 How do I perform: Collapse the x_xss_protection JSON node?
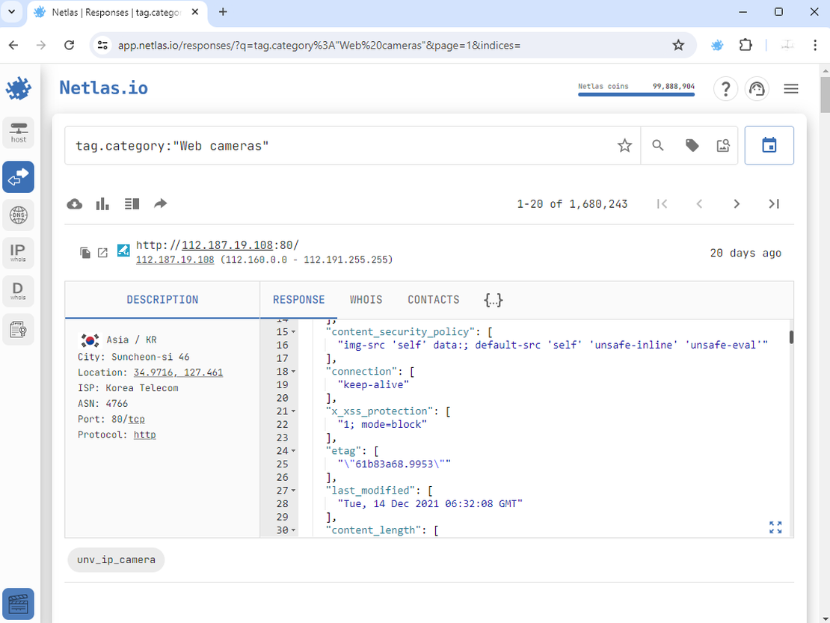coord(293,411)
